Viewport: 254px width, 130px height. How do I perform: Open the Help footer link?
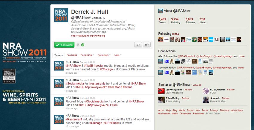click(x=168, y=110)
